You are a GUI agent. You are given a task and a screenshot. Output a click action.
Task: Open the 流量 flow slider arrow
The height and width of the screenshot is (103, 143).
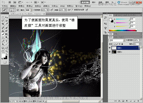click(66, 10)
